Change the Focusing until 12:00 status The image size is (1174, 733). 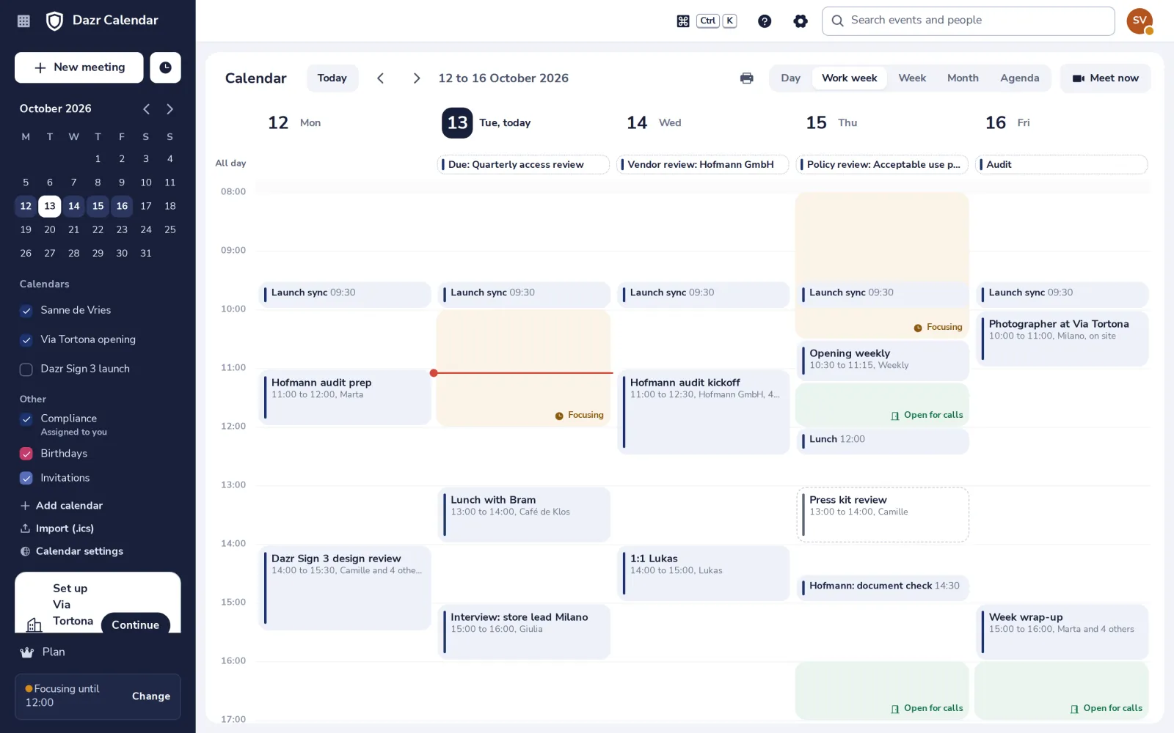(x=151, y=696)
